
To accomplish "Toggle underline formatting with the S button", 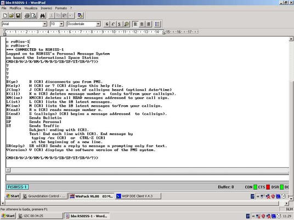I will click(x=120, y=24).
